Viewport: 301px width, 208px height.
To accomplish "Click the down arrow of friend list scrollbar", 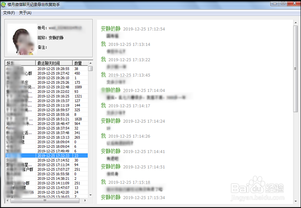I will click(90, 195).
